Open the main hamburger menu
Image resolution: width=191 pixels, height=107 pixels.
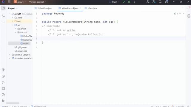[x=9, y=2]
